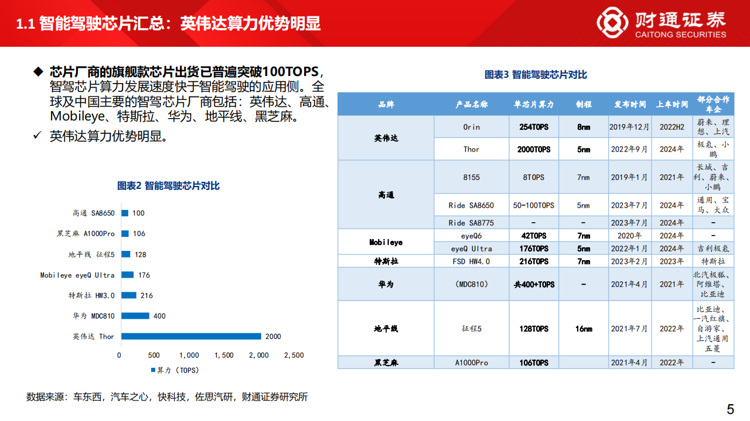Click brand cell 特斯拉 in table
This screenshot has width=750, height=421.
(x=386, y=261)
